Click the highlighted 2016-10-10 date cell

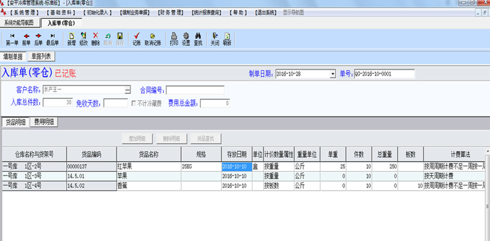pos(237,167)
